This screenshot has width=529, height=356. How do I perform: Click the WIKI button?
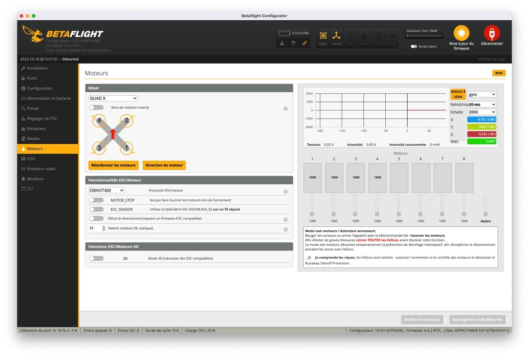[x=499, y=73]
